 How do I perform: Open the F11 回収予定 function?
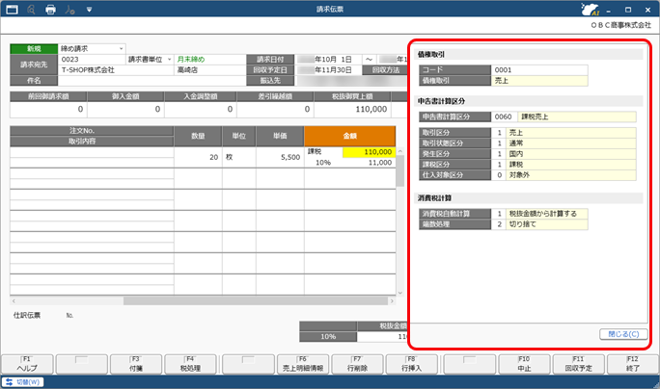579,364
